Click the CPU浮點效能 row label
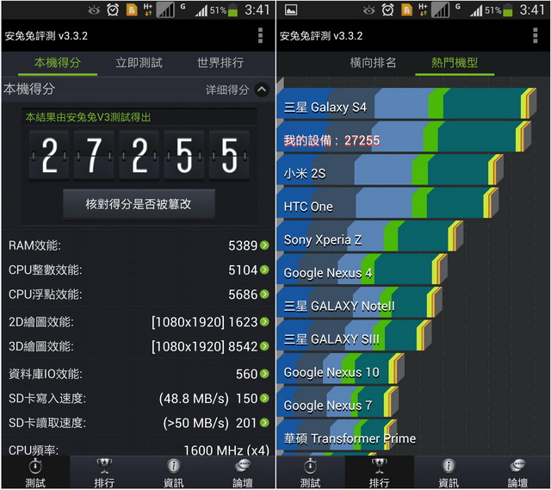Screen dimensions: 551x490 click(x=46, y=295)
